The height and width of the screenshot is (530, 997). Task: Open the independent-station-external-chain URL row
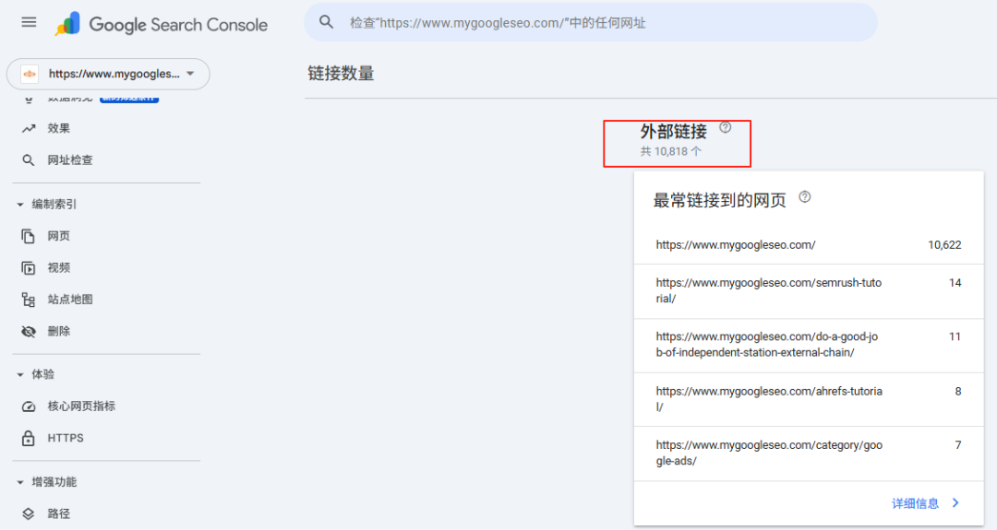[x=809, y=346]
